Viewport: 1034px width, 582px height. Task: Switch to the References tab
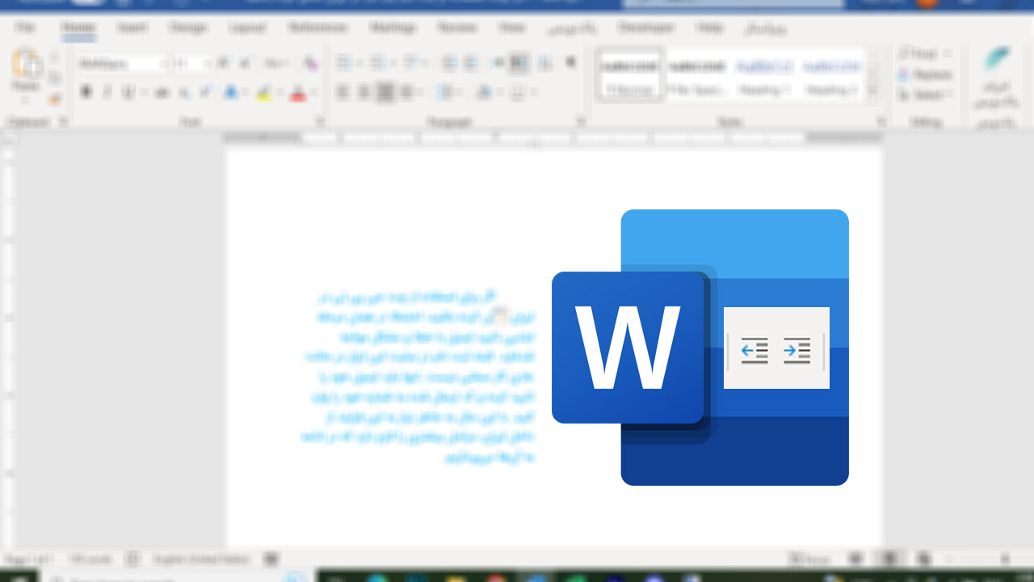(x=317, y=27)
